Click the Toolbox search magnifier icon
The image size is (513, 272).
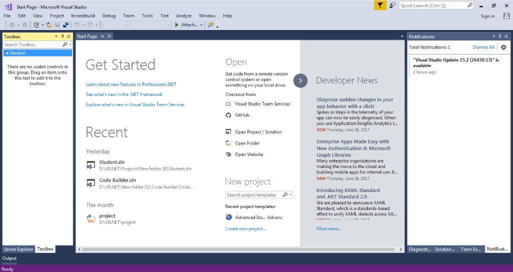[65, 44]
